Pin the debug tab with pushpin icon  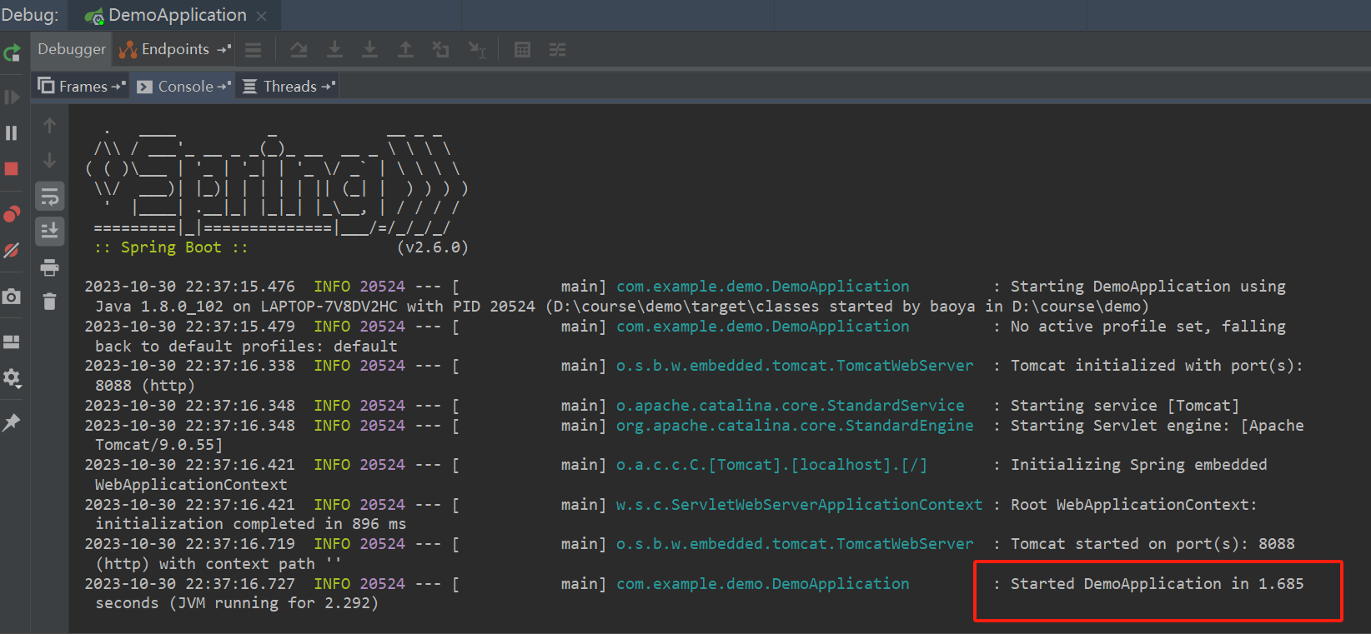tap(12, 422)
